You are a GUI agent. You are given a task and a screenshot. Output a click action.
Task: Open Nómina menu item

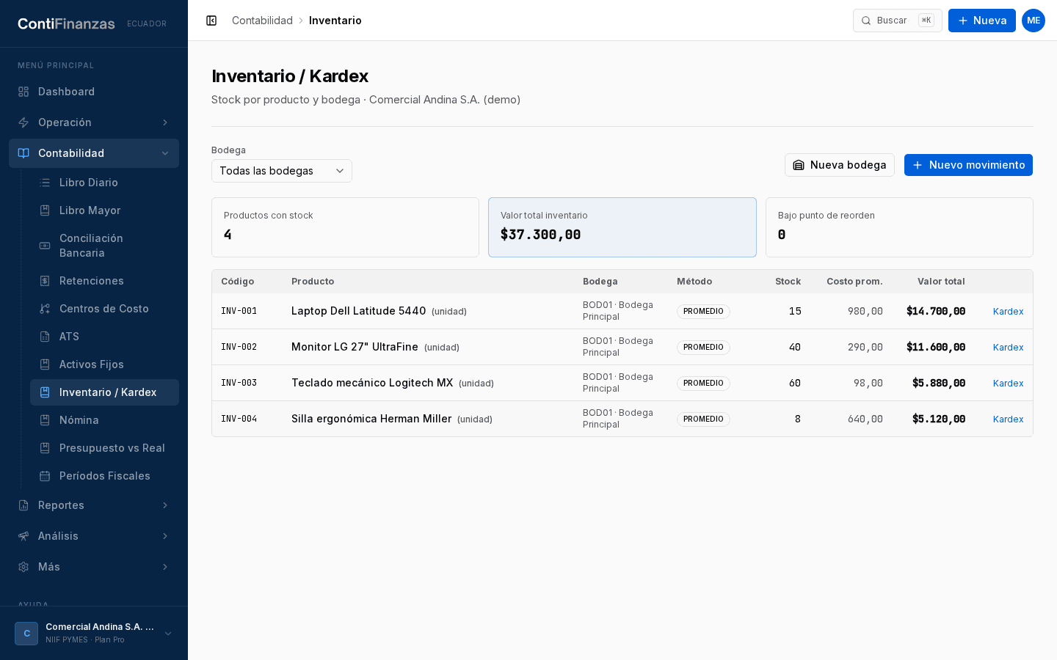click(104, 420)
